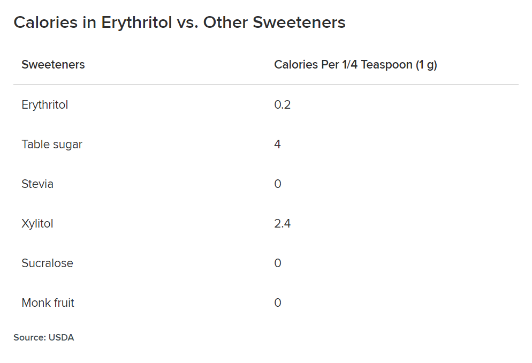The image size is (532, 363).
Task: Click the header divider line under Sweeteners
Action: click(266, 84)
